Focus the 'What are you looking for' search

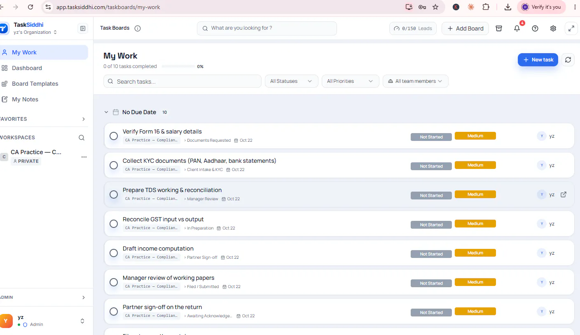click(267, 28)
